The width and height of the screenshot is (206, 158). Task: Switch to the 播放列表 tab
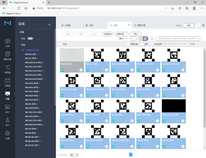pyautogui.click(x=140, y=25)
